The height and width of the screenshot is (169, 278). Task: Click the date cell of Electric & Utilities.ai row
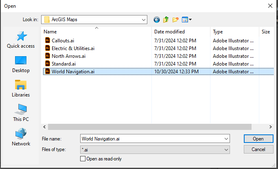[175, 48]
